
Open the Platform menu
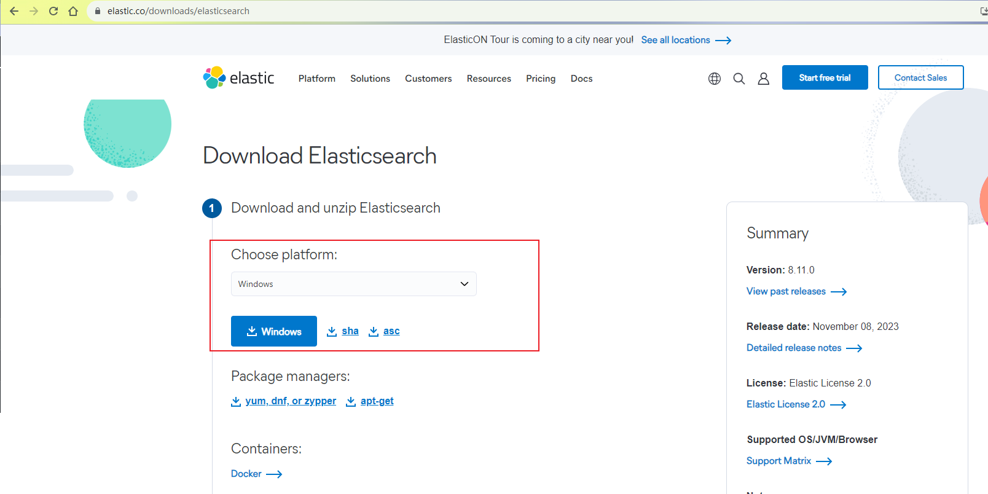317,79
